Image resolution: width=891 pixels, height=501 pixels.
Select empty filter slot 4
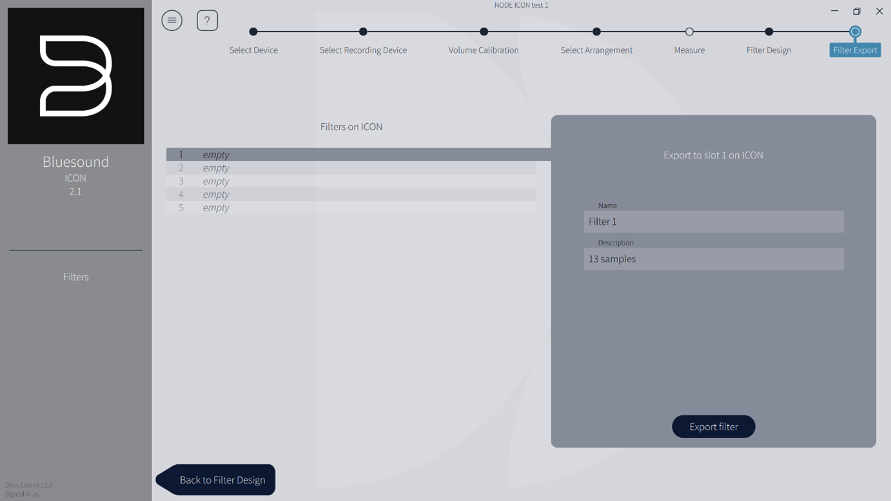pyautogui.click(x=351, y=194)
